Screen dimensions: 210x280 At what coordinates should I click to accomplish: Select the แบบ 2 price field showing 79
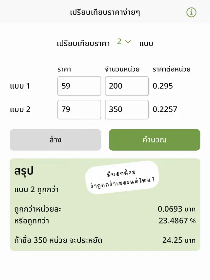point(79,109)
